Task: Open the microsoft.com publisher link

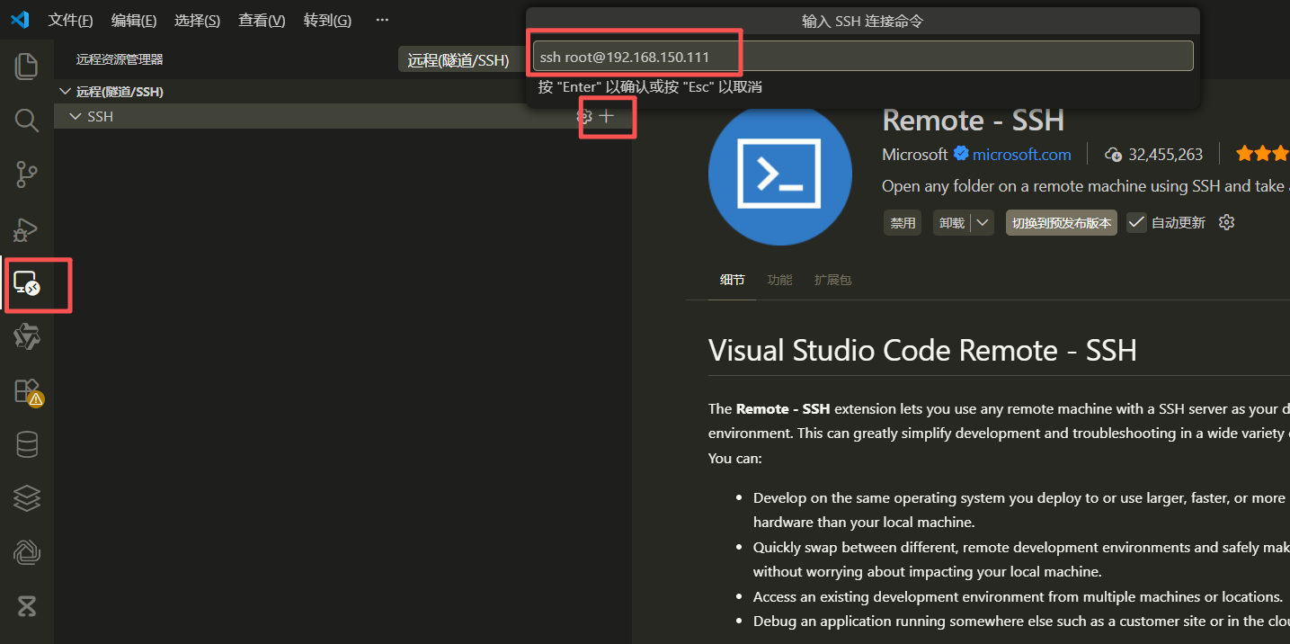Action: [x=1021, y=155]
